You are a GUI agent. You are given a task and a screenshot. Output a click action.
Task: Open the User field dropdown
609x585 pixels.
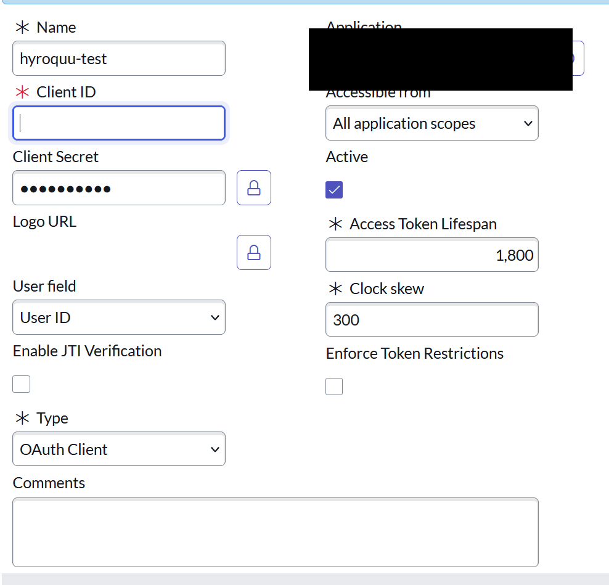[118, 317]
